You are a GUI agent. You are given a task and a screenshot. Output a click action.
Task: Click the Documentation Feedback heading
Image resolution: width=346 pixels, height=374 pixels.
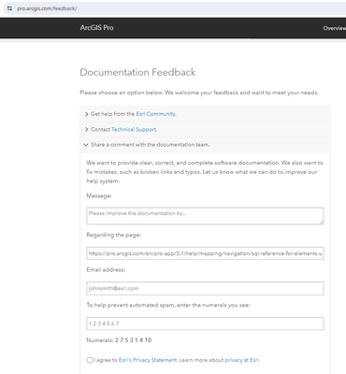137,72
